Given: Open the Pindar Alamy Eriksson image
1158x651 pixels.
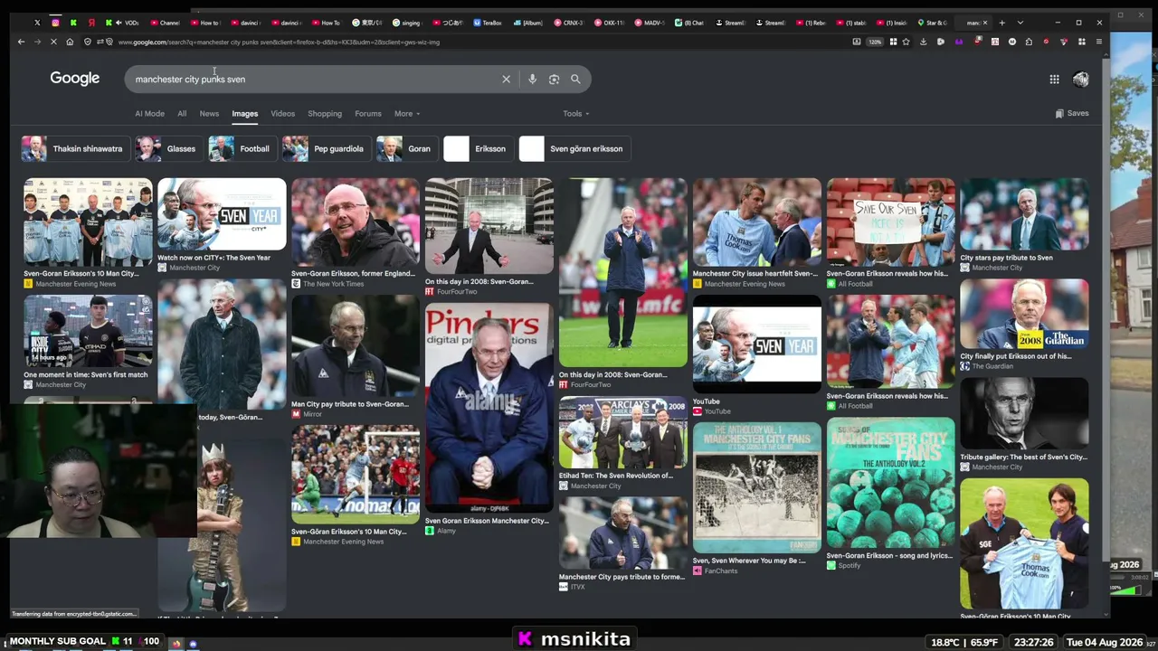Looking at the screenshot, I should click(x=489, y=409).
